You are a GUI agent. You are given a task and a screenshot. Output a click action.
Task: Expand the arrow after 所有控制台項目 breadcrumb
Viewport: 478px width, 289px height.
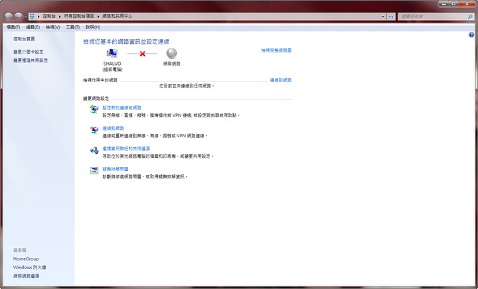coord(98,17)
